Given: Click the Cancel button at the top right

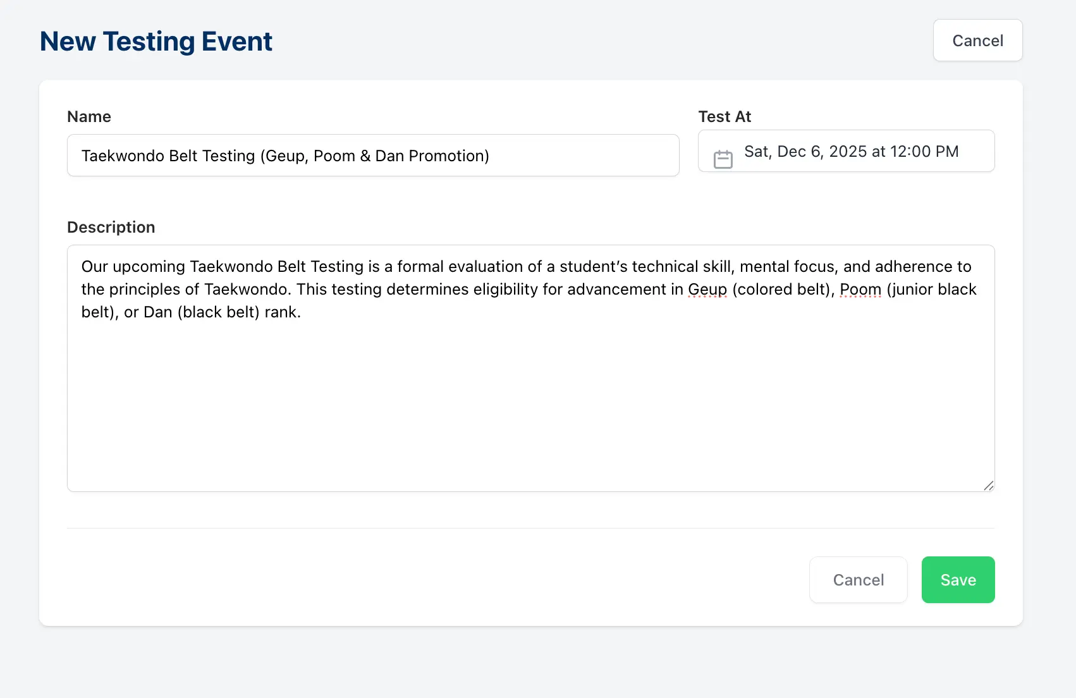Looking at the screenshot, I should 977,40.
